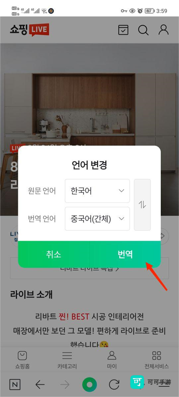Viewport: 179px width, 397px height.
Task: Open the calendar schedule icon in header
Action: [123, 30]
